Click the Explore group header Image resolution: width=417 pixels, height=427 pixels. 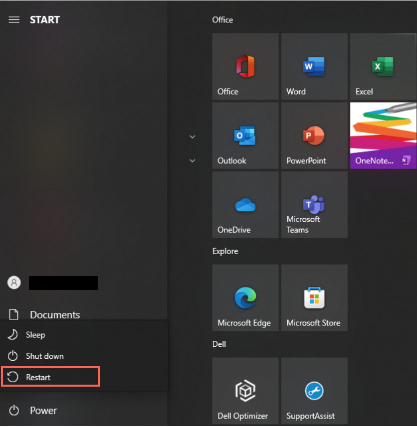[225, 251]
